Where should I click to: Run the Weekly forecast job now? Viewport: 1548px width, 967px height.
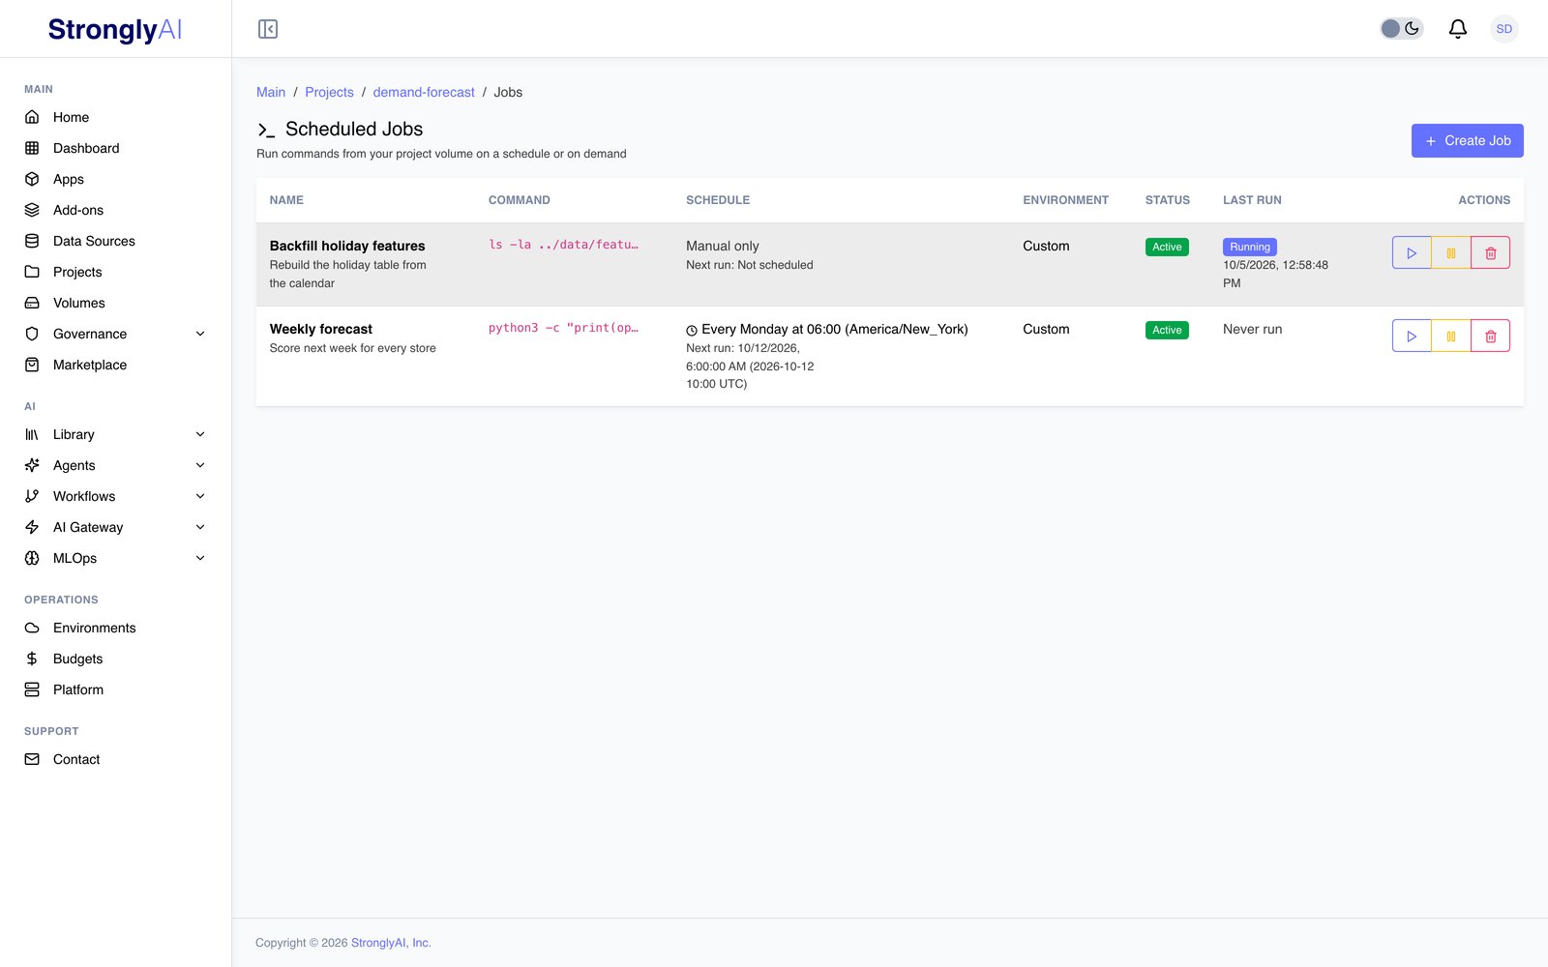[1412, 337]
